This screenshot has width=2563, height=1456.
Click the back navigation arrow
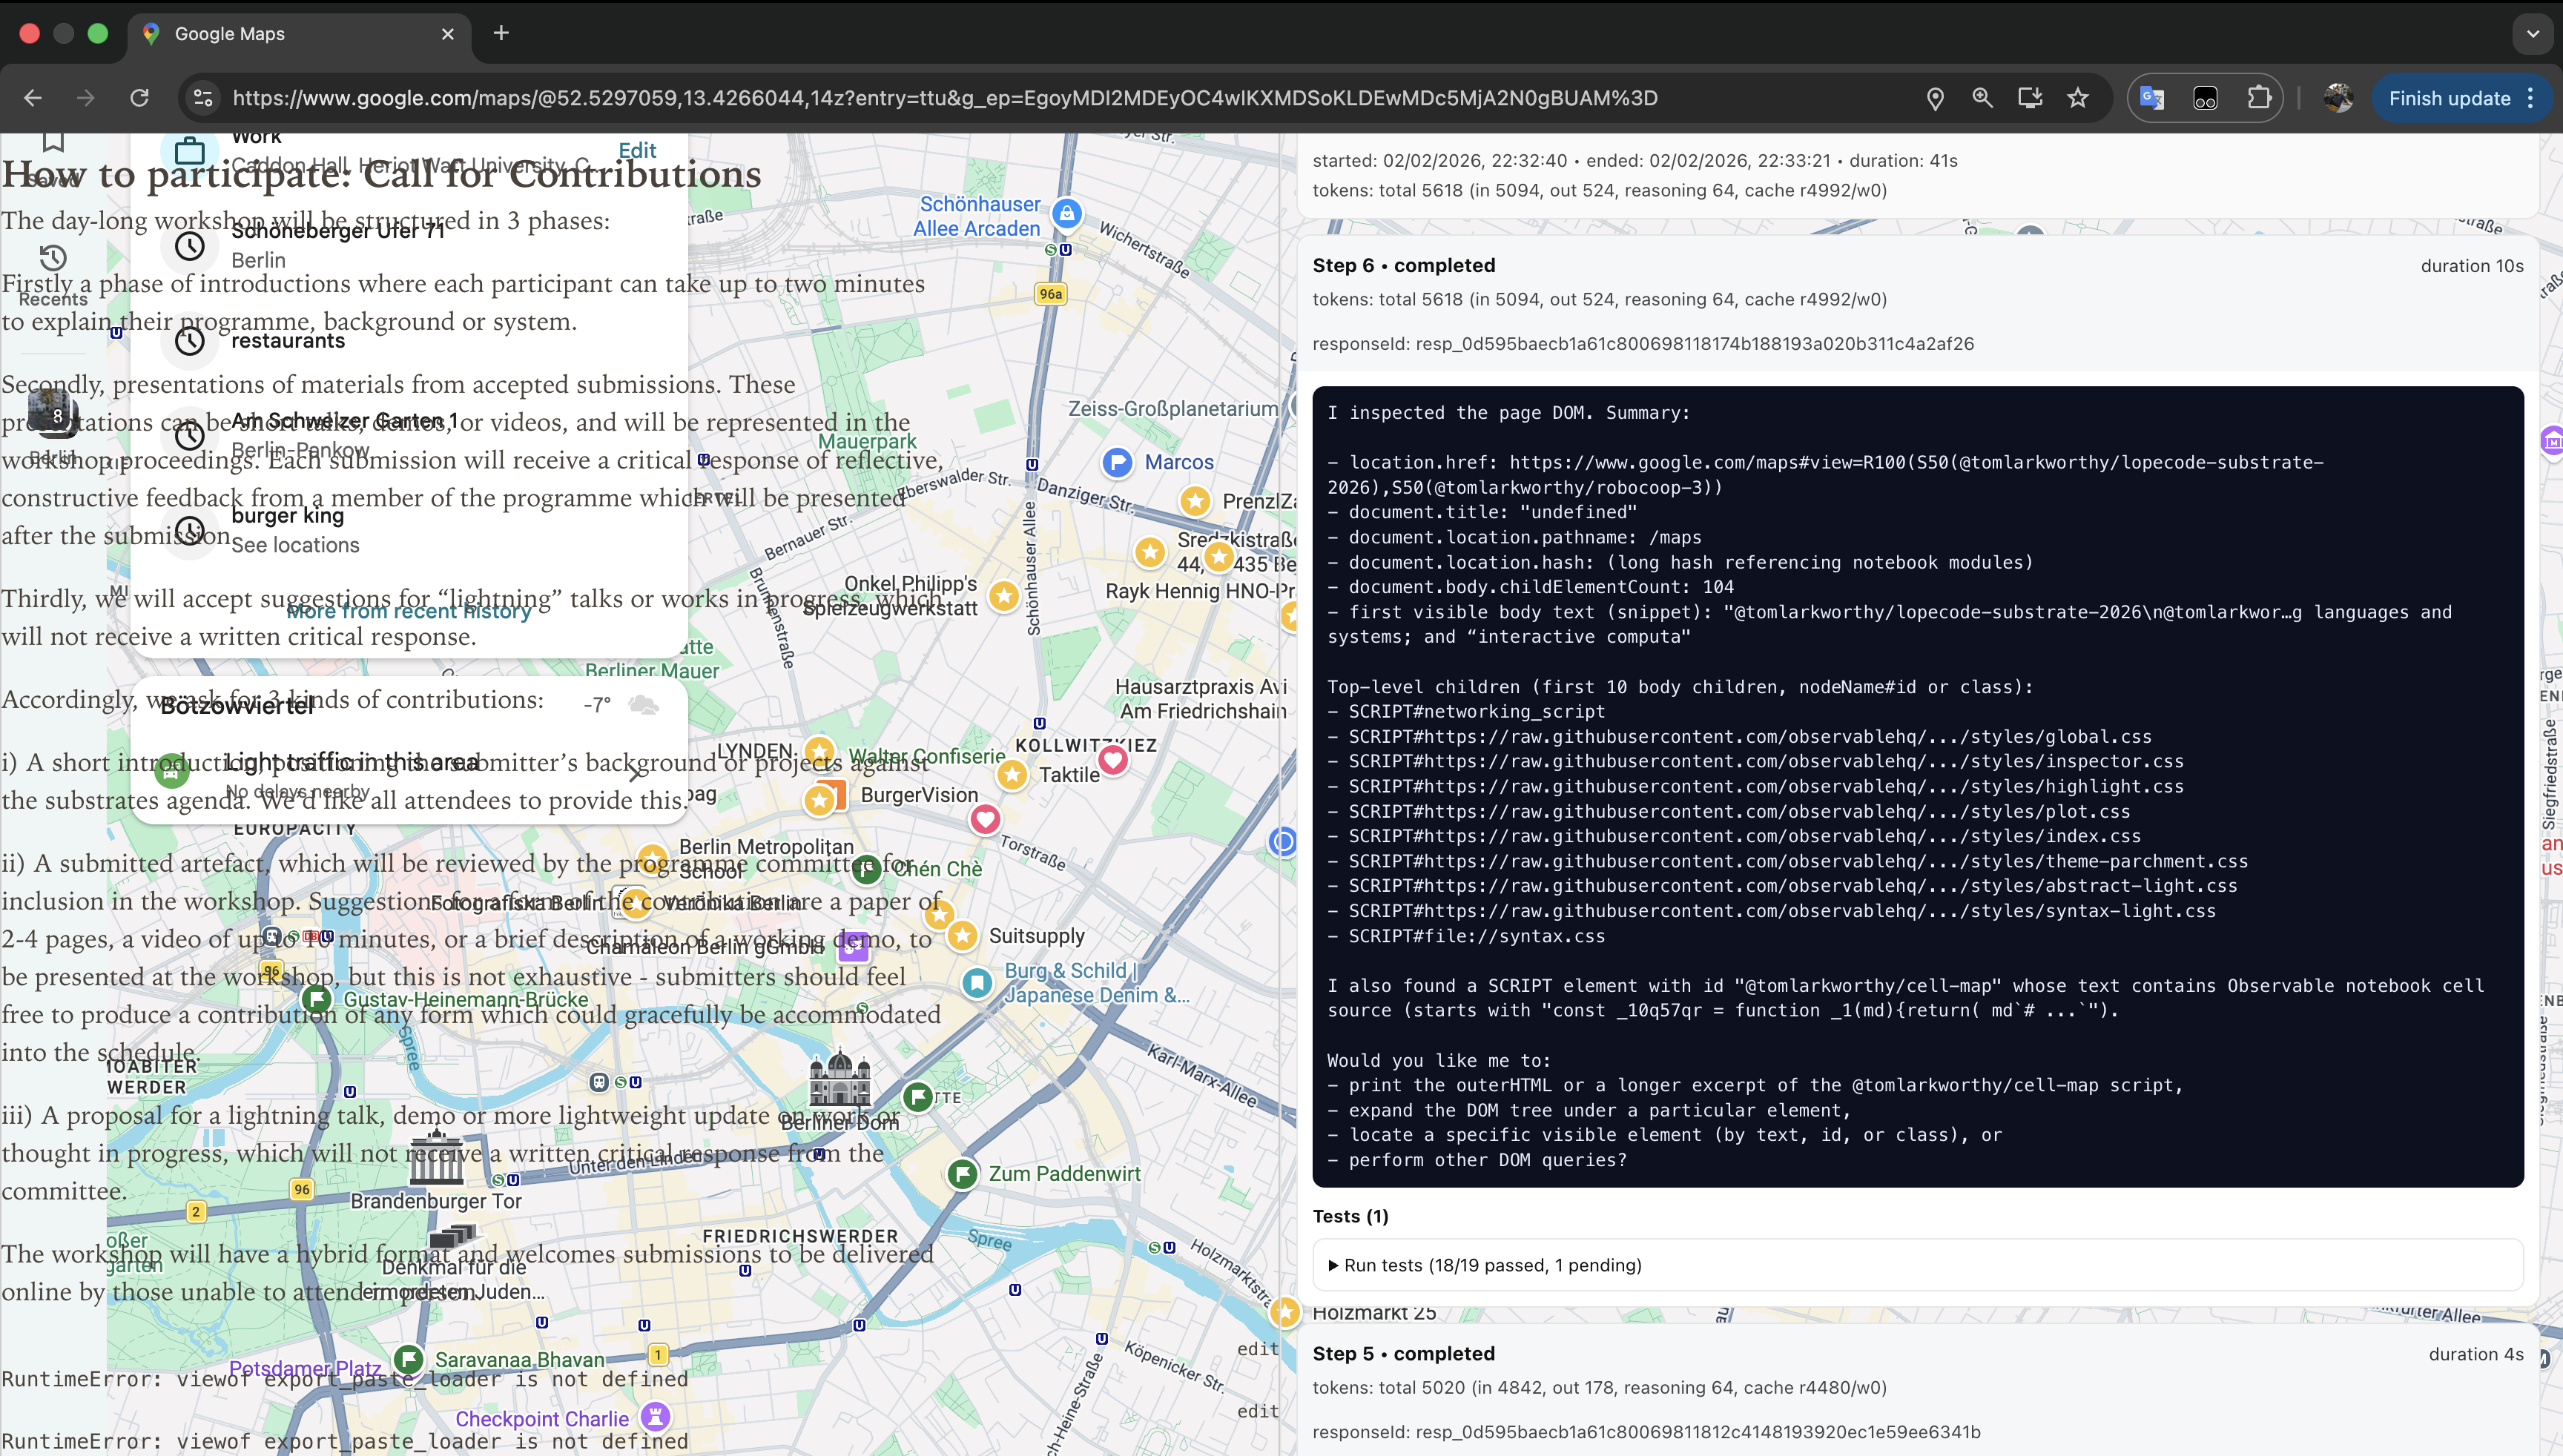click(x=33, y=98)
